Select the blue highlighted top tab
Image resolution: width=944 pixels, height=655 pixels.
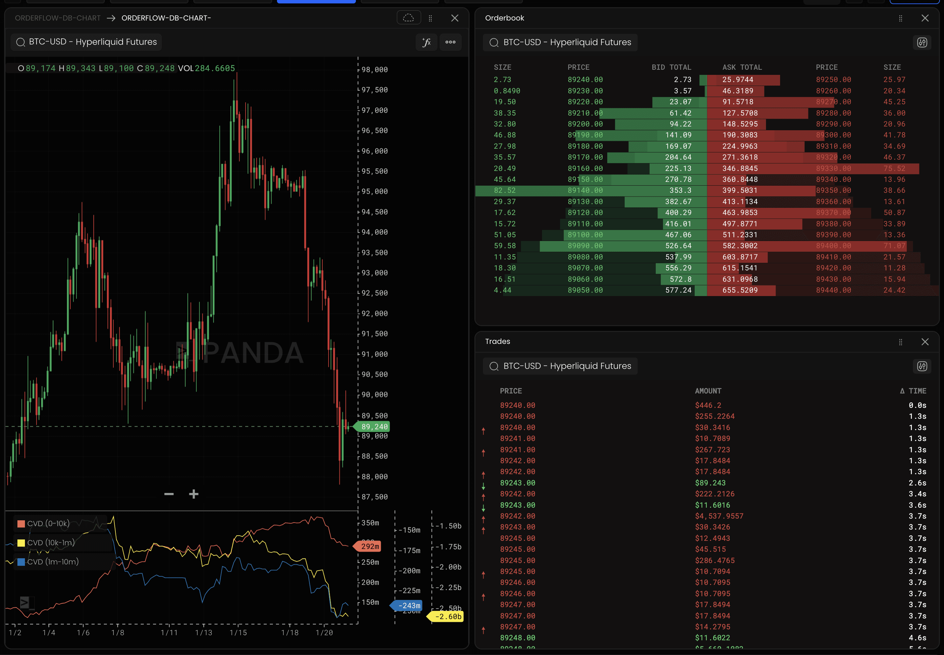316,2
